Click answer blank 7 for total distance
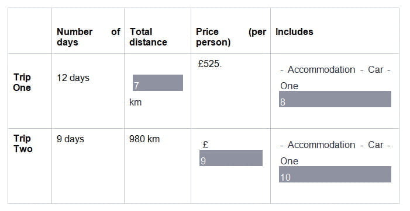This screenshot has height=211, width=410. (x=158, y=83)
